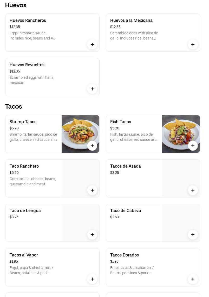This screenshot has height=297, width=209.
Task: Add Tacos Dorados with plus icon
Action: tap(193, 279)
